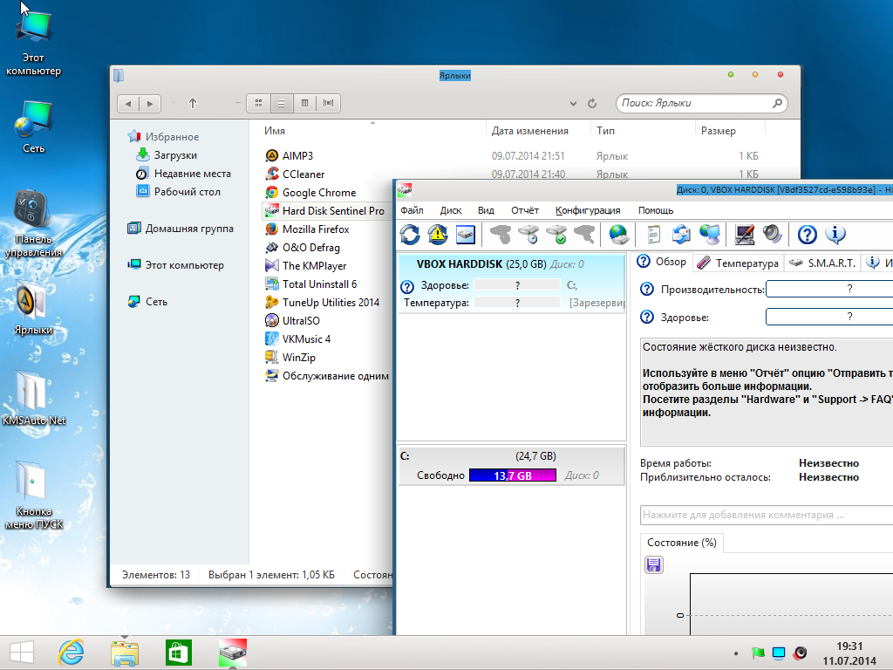Click the Здоровье status bar in overview

829,317
